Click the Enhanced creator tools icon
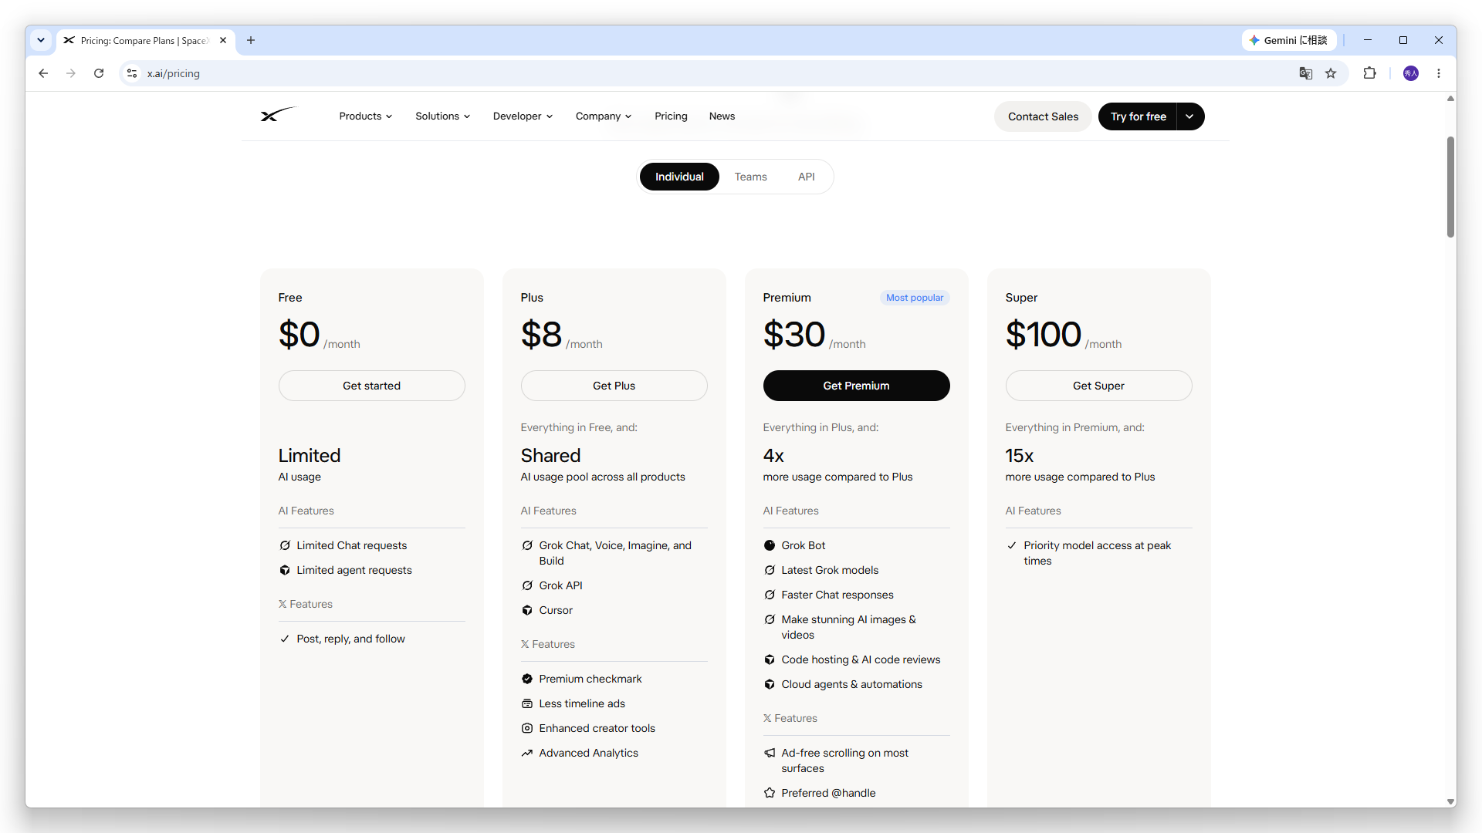1482x833 pixels. point(527,728)
